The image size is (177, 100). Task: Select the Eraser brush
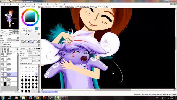36,41
